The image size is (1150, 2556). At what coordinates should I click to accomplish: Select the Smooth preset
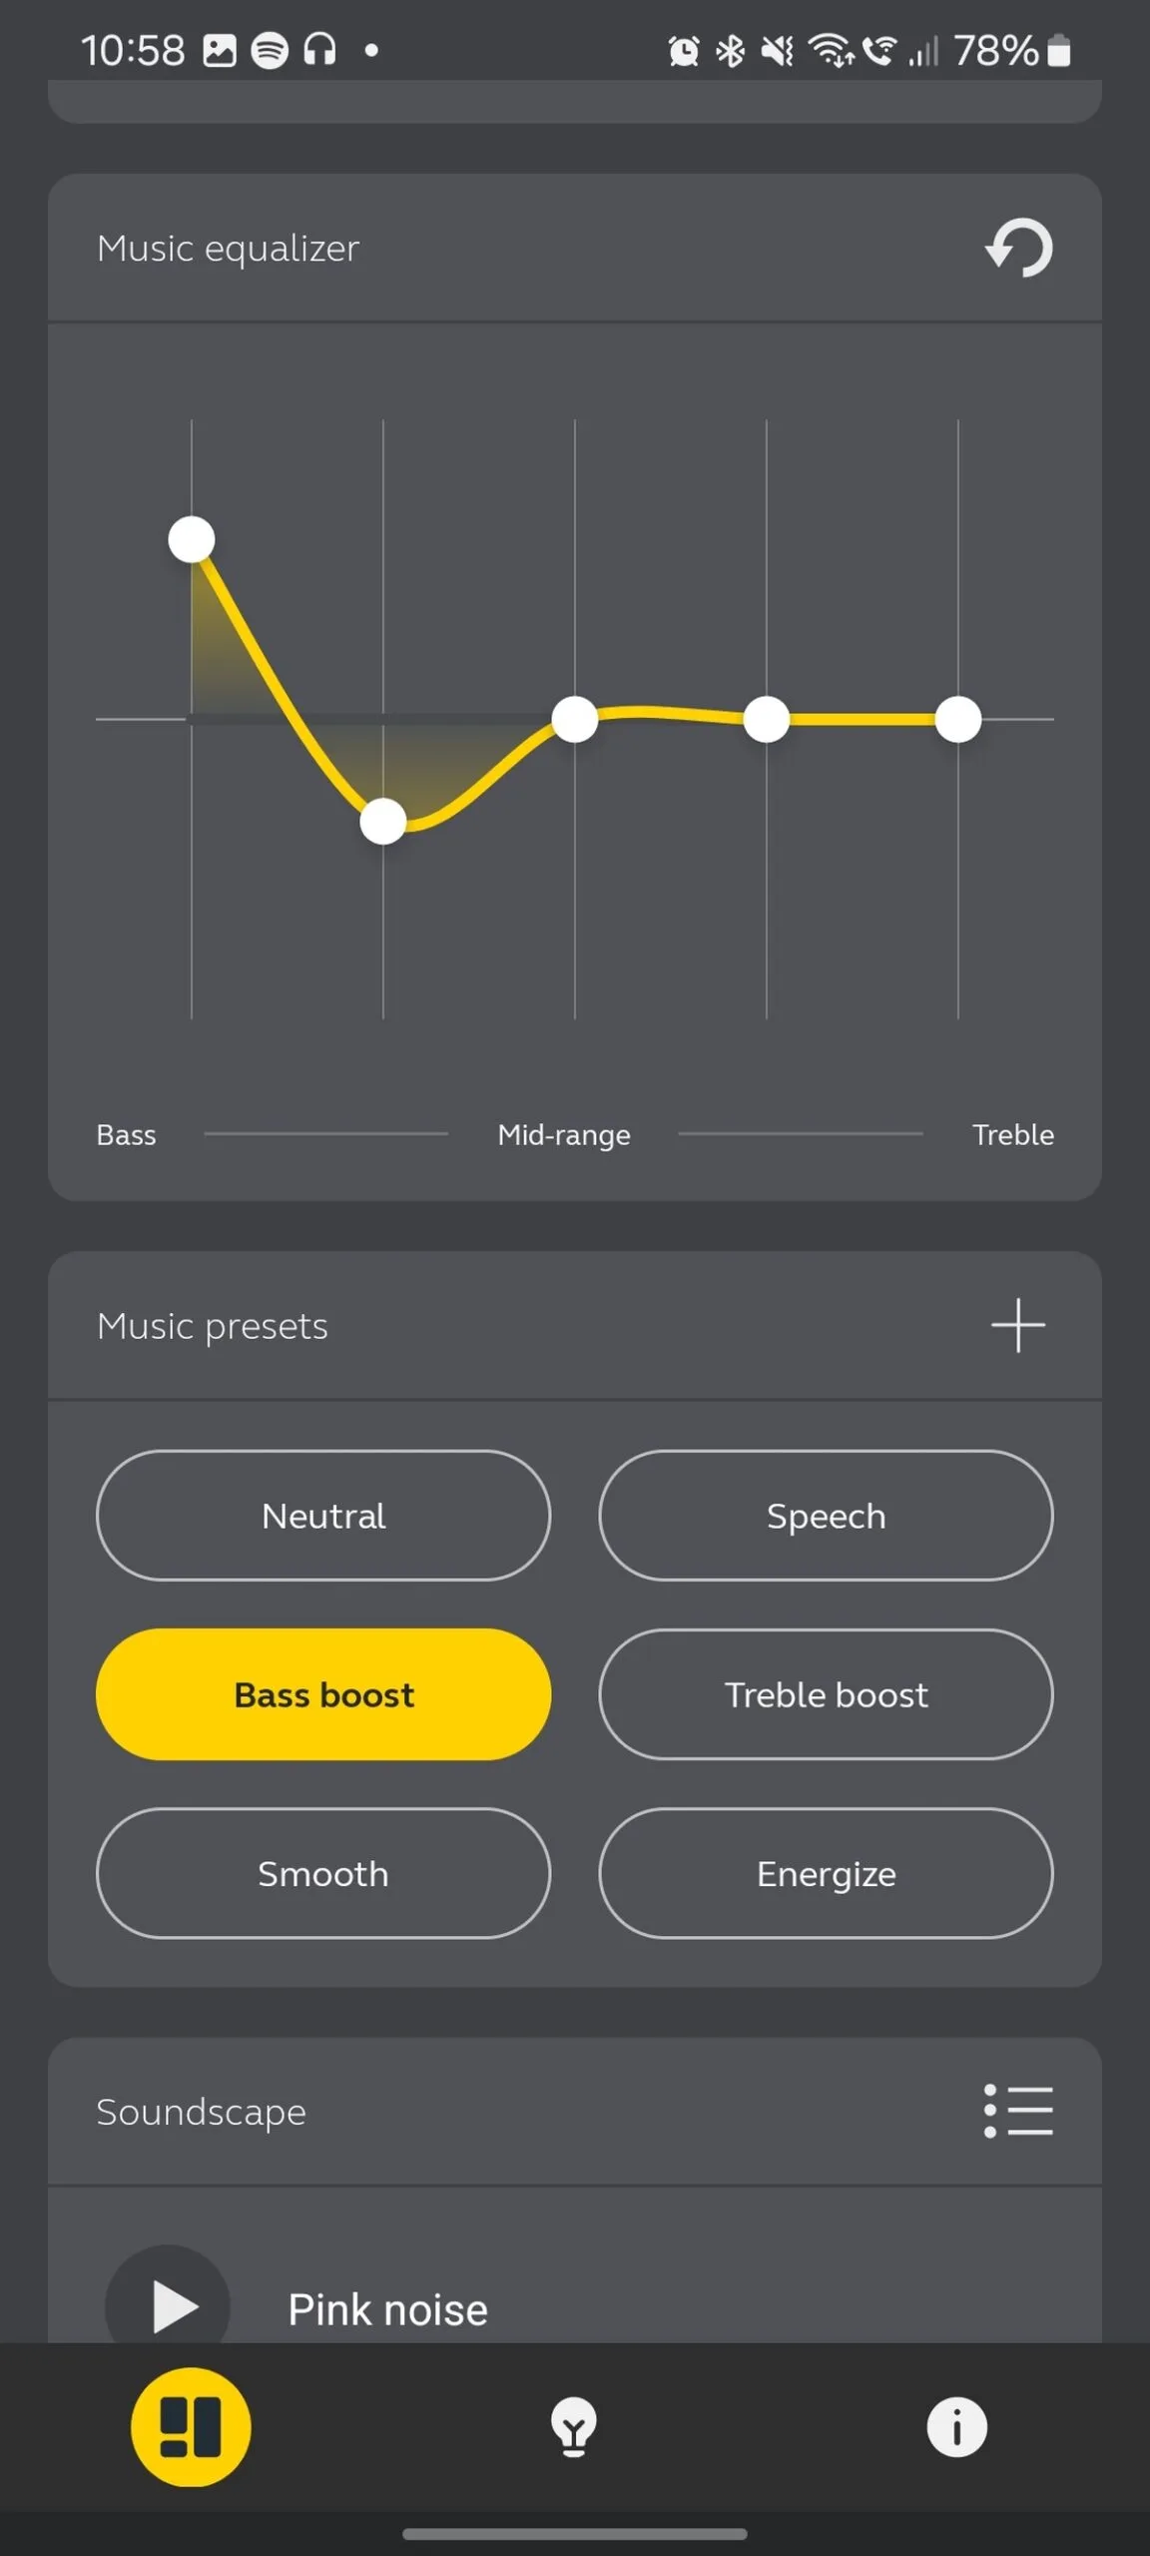(x=323, y=1873)
